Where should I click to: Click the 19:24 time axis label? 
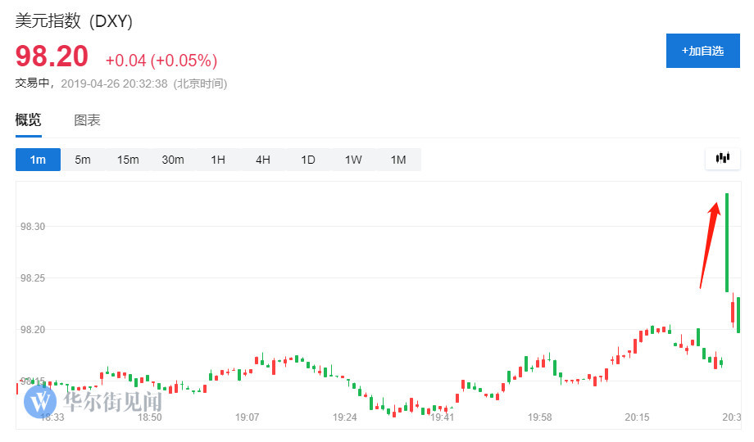click(x=345, y=417)
